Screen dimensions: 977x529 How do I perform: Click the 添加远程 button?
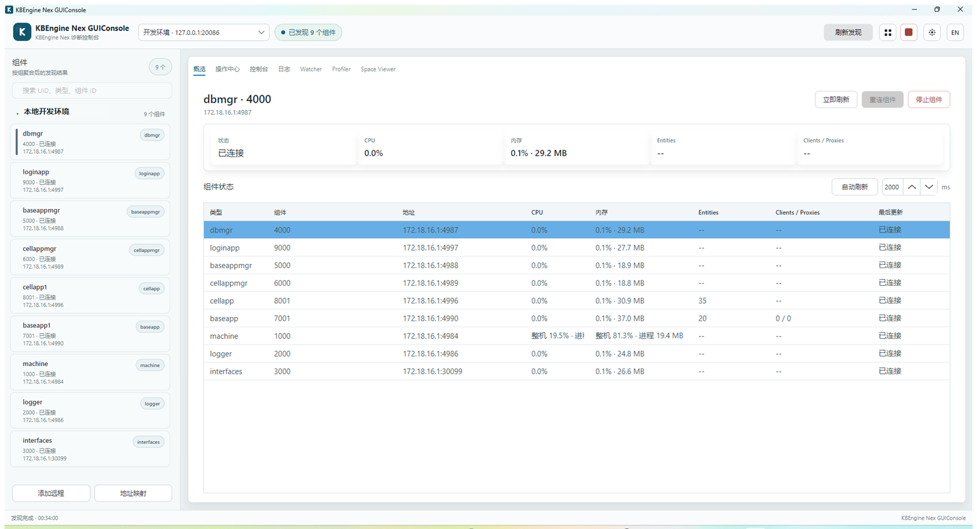point(51,493)
